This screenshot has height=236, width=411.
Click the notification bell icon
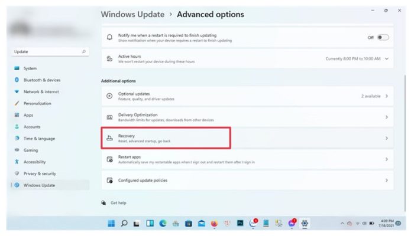tap(109, 37)
